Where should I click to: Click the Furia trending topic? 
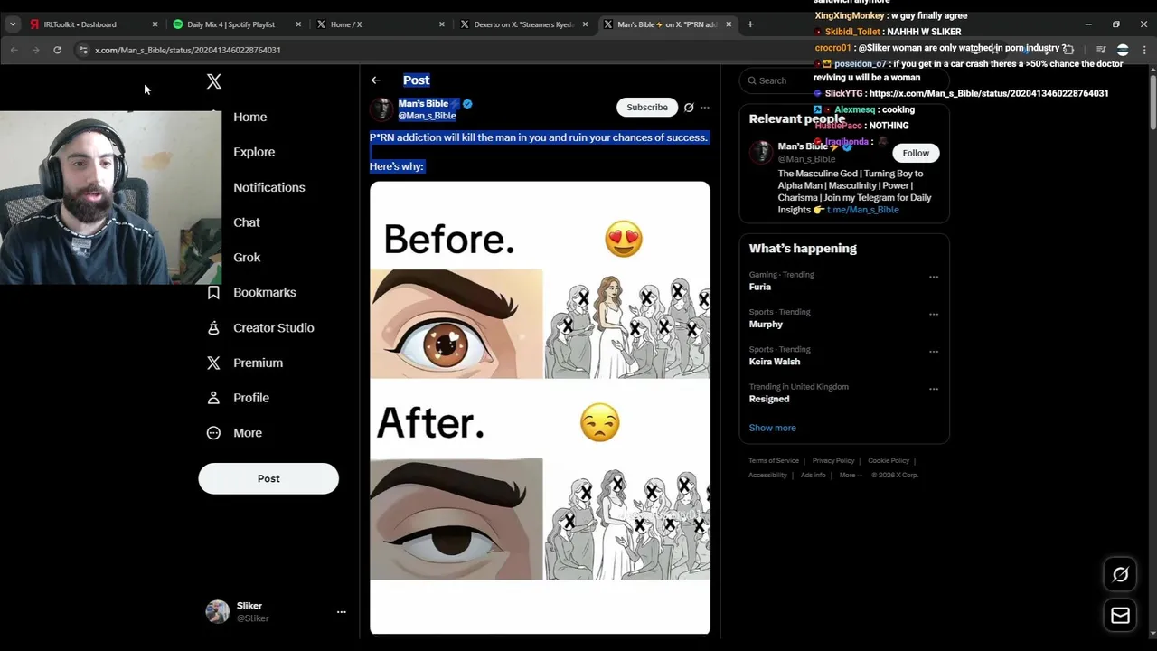tap(760, 287)
